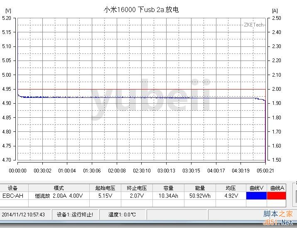Click the 00:00:00 time axis label
Viewport: 297px width, 228px height.
(x=17, y=171)
